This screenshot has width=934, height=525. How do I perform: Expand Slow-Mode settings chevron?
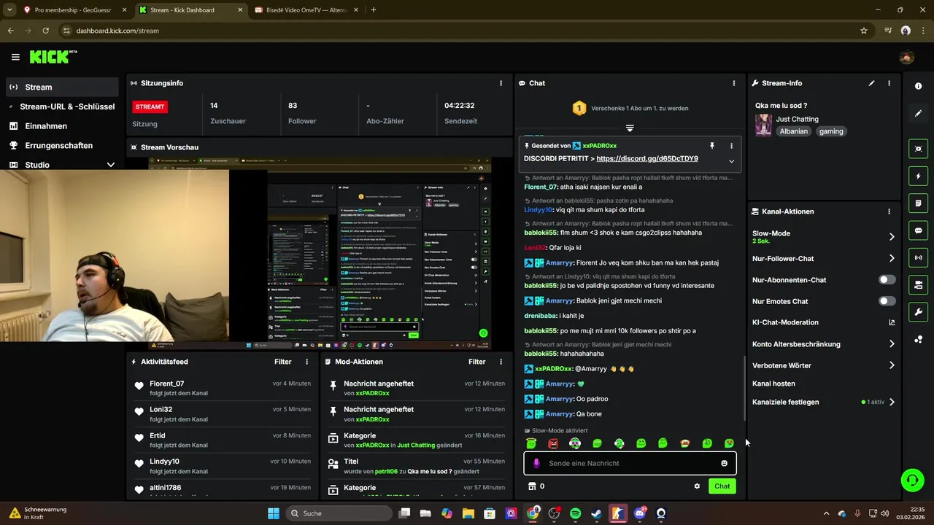(891, 237)
